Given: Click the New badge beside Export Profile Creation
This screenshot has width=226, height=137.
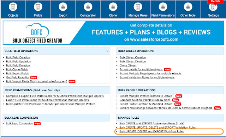Looking at the screenshot, I should (178, 104).
